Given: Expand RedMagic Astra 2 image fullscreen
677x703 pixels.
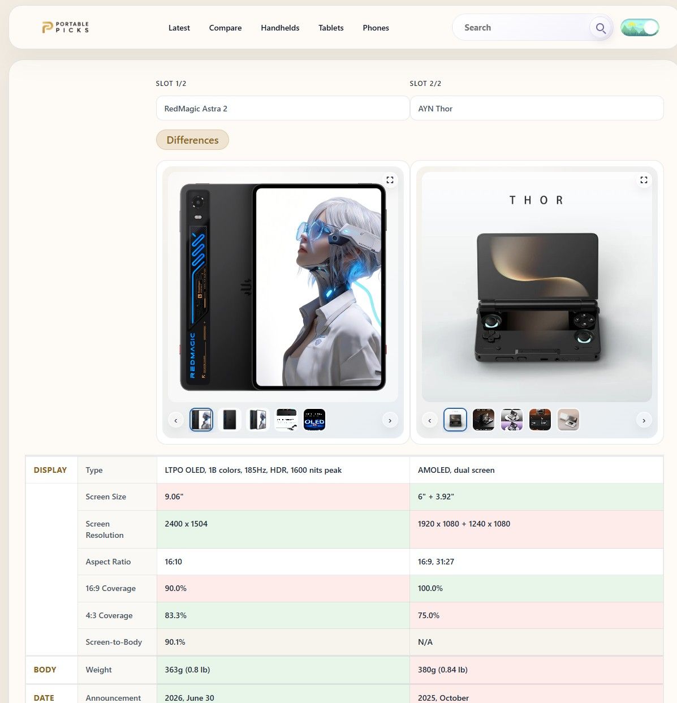Looking at the screenshot, I should (390, 180).
